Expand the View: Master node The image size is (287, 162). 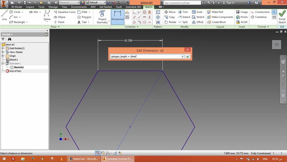[3, 52]
